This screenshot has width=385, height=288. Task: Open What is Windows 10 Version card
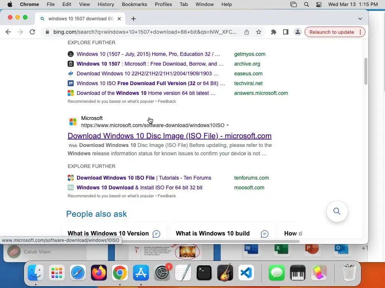click(x=108, y=233)
